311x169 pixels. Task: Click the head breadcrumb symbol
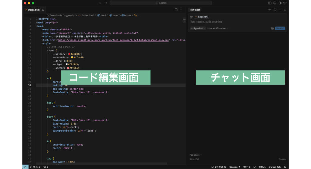tap(114, 15)
